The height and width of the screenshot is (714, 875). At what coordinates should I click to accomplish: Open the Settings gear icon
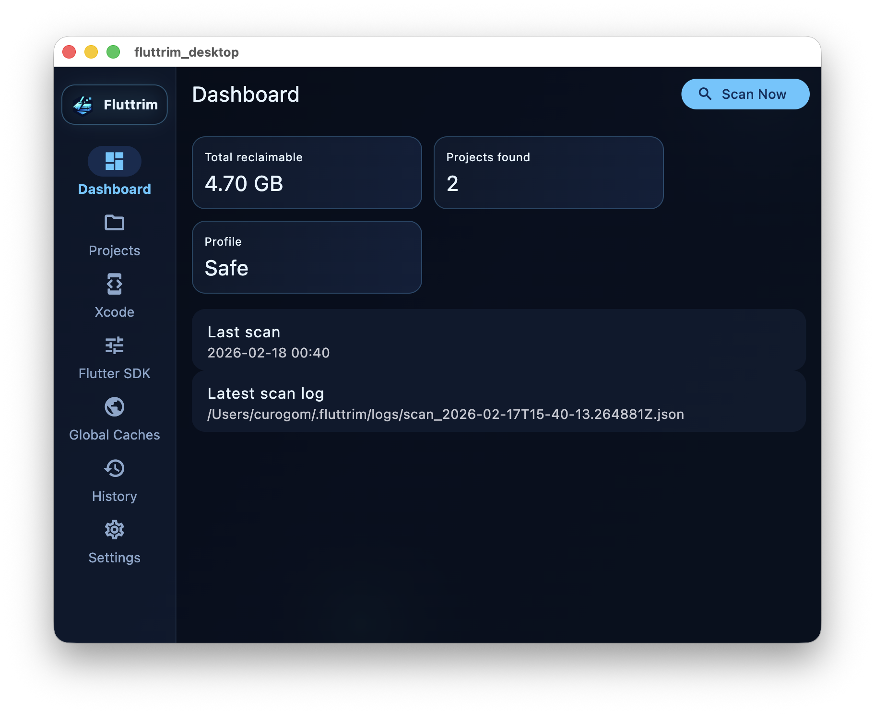point(114,530)
